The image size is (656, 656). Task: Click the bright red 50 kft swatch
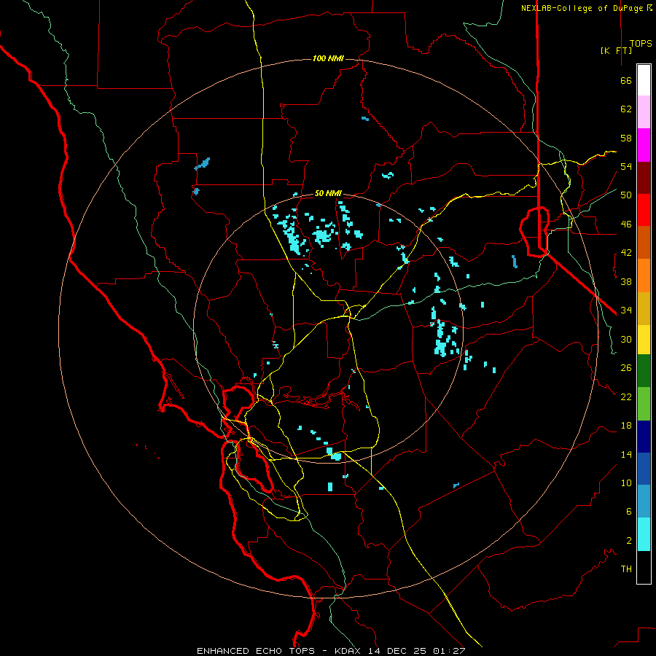[644, 210]
